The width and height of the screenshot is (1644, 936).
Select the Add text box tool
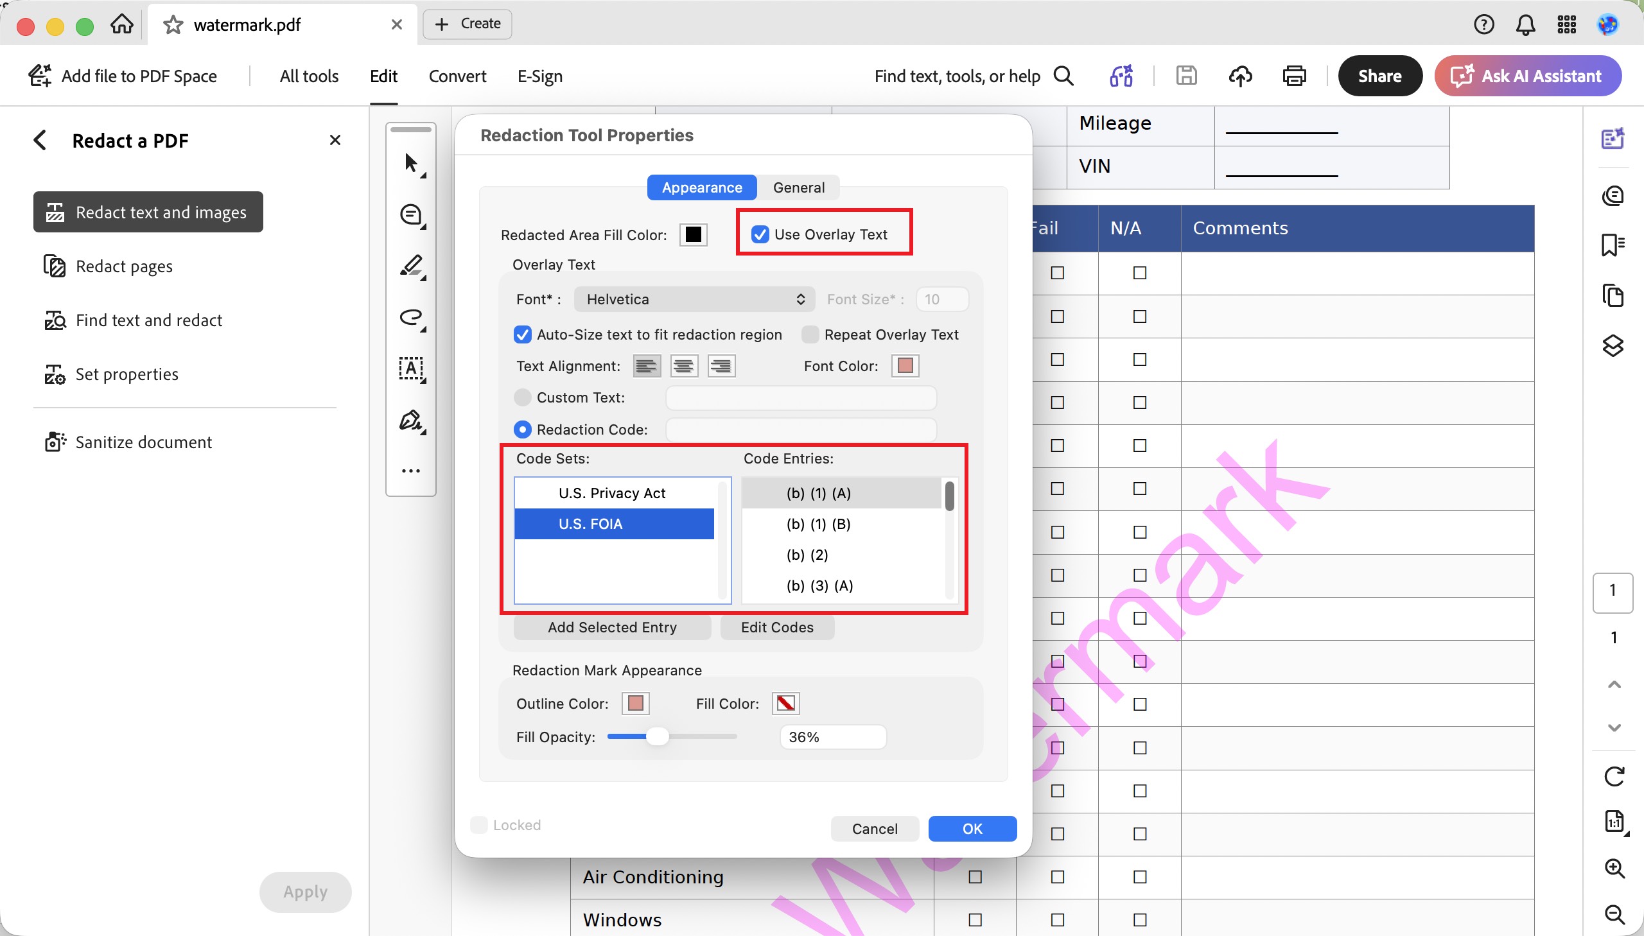tap(411, 369)
